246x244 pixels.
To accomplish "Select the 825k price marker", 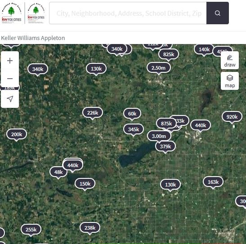I will coord(169,54).
